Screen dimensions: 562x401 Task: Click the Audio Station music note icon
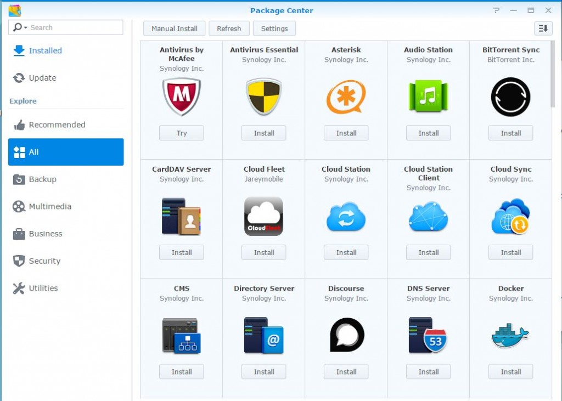point(428,96)
